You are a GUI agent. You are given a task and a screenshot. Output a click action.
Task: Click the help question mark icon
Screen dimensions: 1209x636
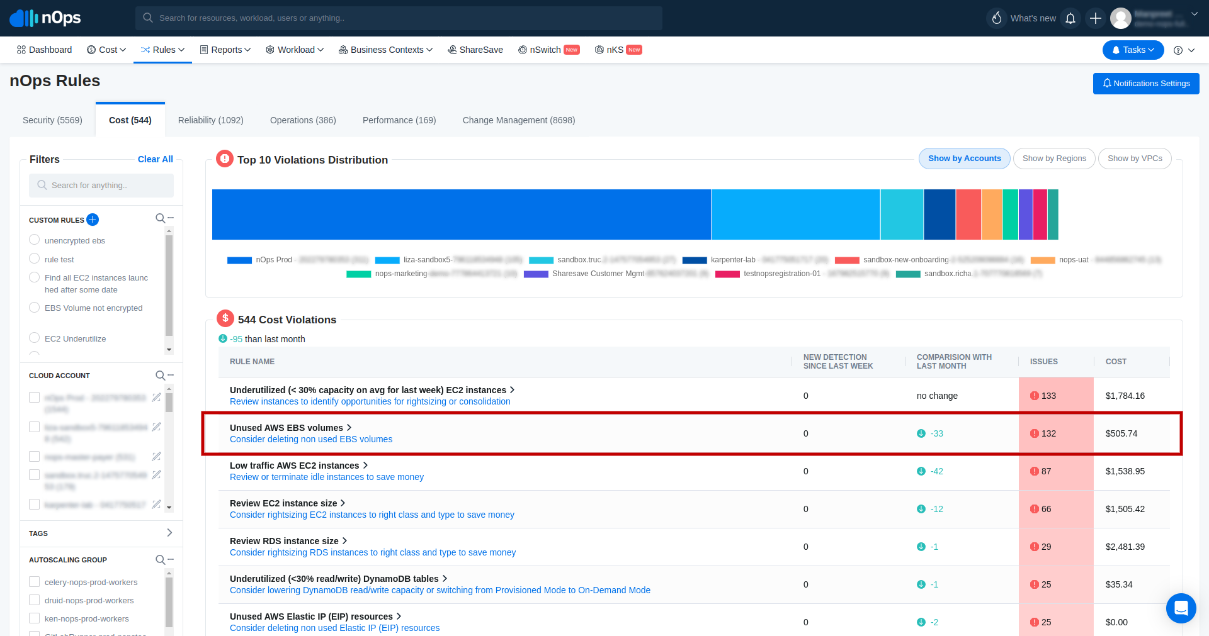click(x=1178, y=50)
